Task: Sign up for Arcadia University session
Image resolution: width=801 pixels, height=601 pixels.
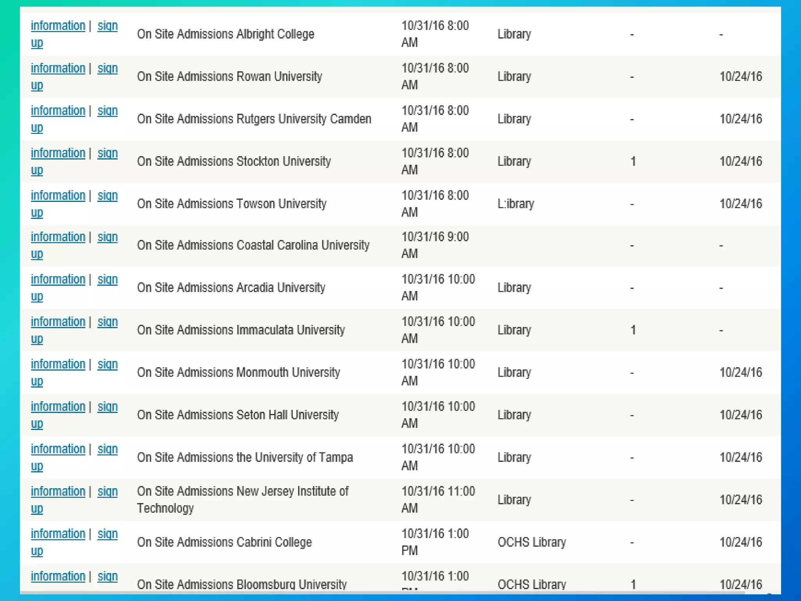Action: pyautogui.click(x=107, y=279)
